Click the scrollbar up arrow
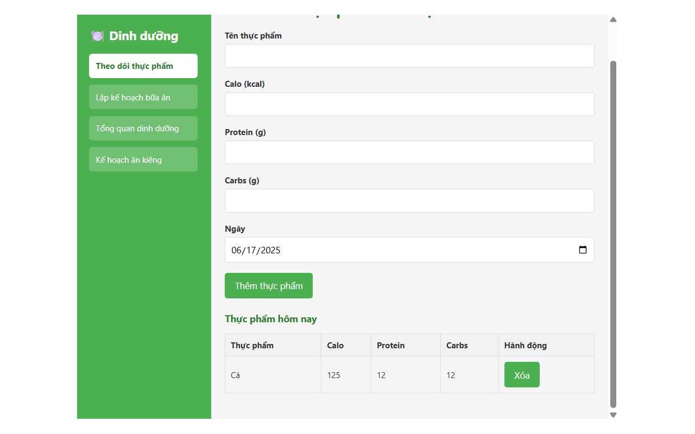695x434 pixels. pos(613,20)
